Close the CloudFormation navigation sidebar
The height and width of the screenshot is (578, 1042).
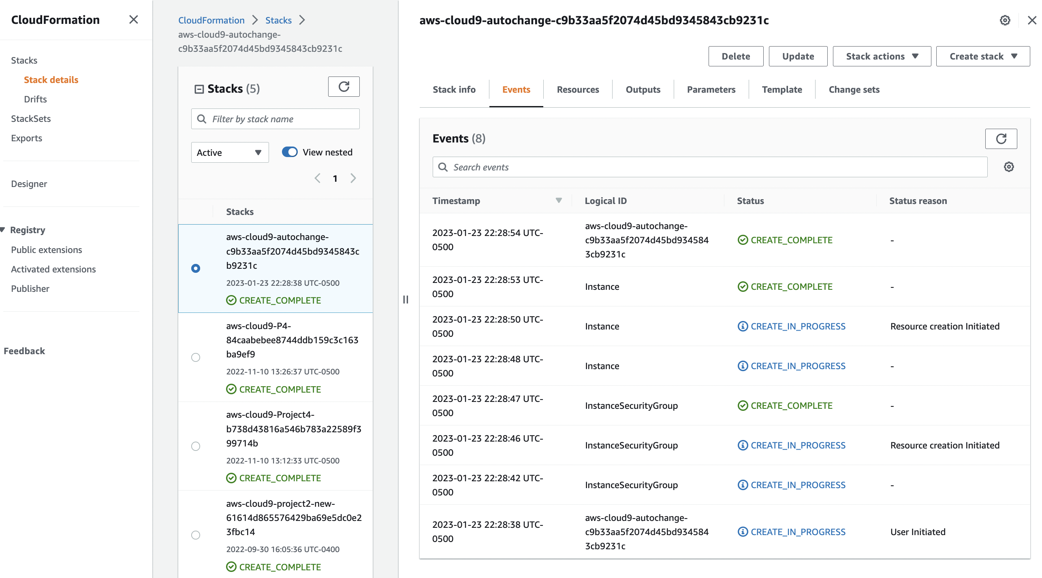134,19
